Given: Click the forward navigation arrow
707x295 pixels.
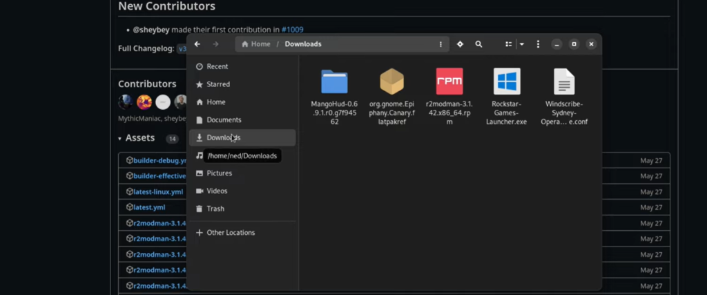Looking at the screenshot, I should 215,44.
